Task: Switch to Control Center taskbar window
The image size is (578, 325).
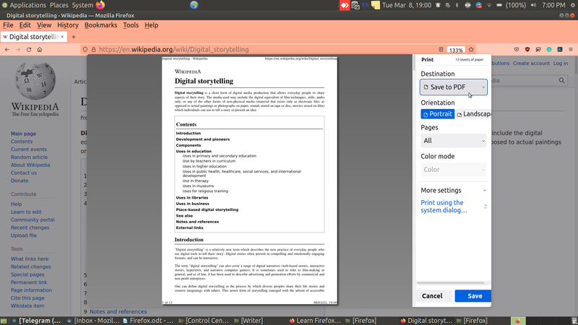Action: pos(204,321)
